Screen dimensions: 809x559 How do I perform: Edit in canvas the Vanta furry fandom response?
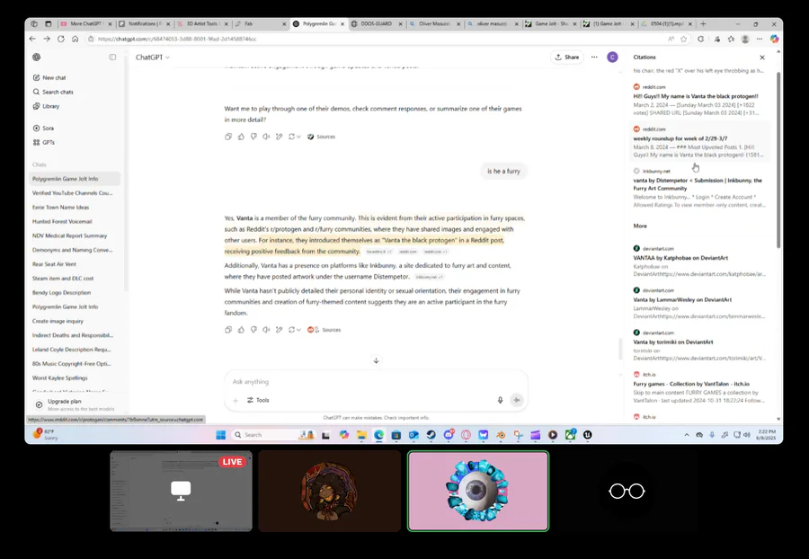(280, 330)
